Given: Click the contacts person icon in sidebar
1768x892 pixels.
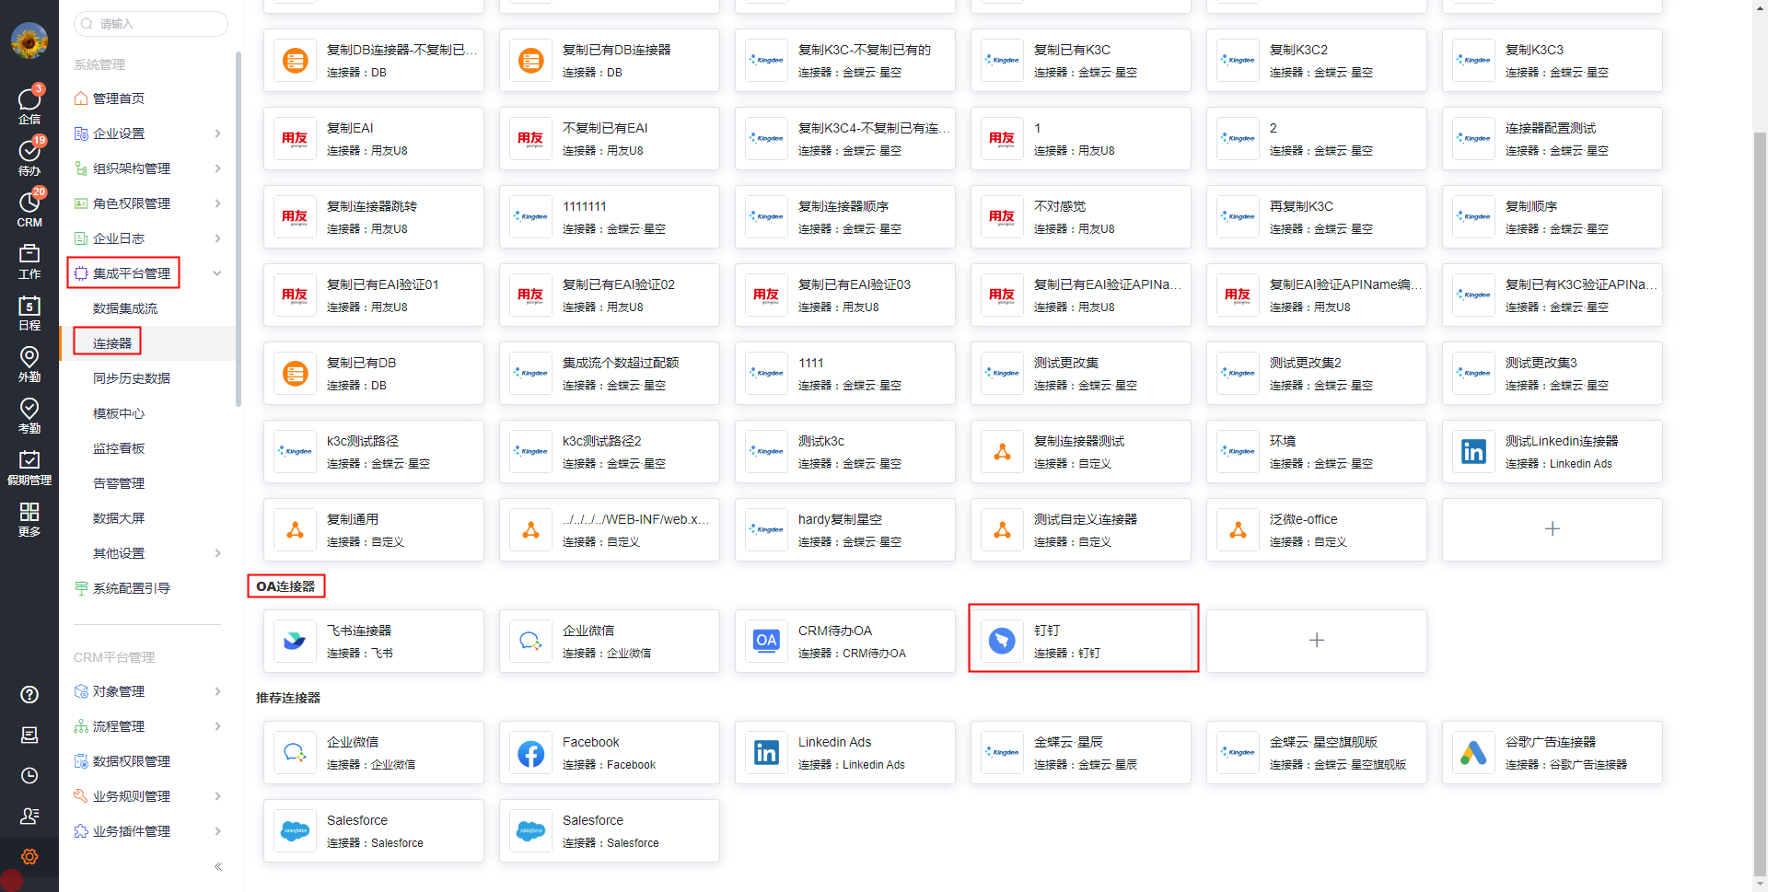Looking at the screenshot, I should coord(29,816).
